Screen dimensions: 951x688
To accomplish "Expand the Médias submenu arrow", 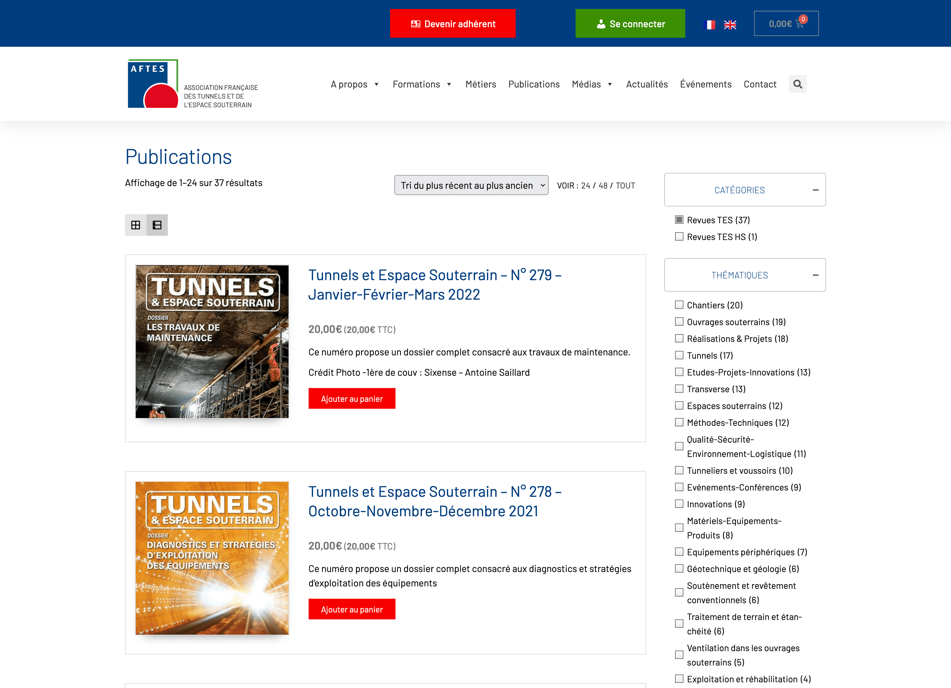I will click(x=610, y=84).
